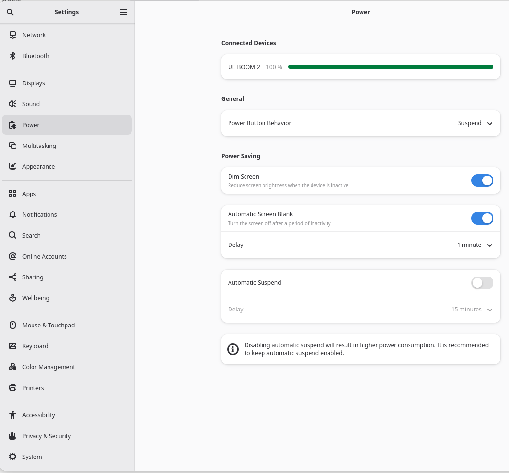Go to Network settings panel

pos(34,35)
